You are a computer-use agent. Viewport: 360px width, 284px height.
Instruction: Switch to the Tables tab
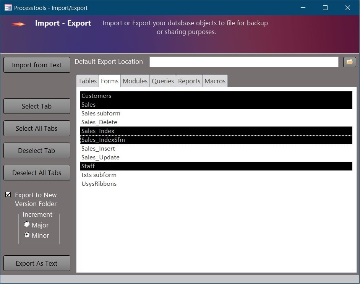point(87,81)
